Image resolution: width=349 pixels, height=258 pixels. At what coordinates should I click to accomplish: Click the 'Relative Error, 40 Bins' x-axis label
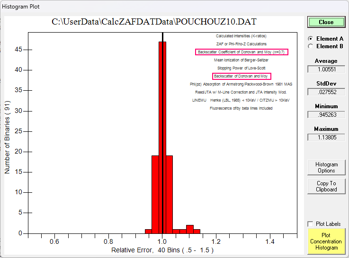pos(162,249)
